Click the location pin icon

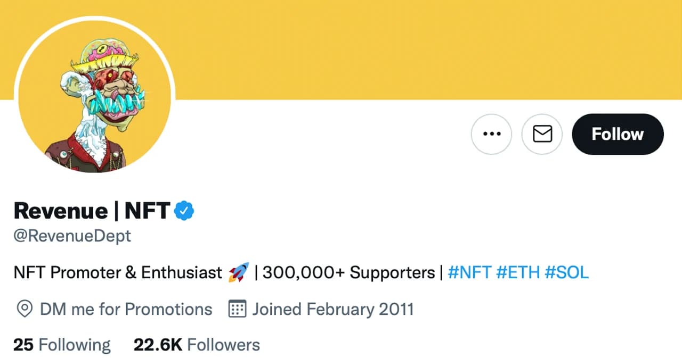pyautogui.click(x=24, y=309)
